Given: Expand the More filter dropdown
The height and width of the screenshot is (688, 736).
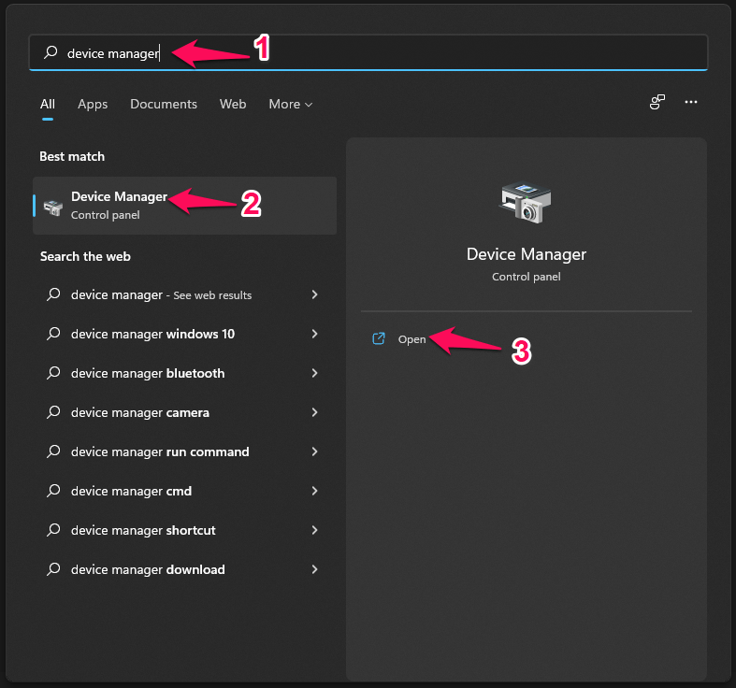Looking at the screenshot, I should pos(290,104).
